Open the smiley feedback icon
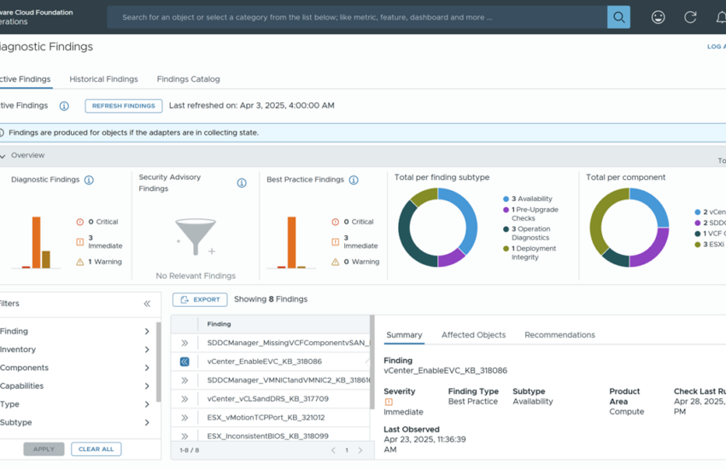The image size is (726, 469). [658, 17]
